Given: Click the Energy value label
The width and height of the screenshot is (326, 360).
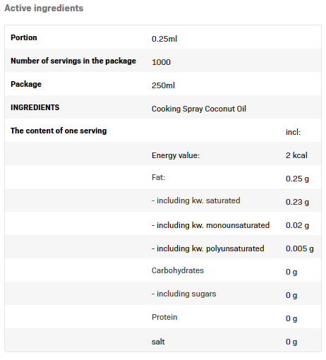Looking at the screenshot, I should [x=176, y=155].
